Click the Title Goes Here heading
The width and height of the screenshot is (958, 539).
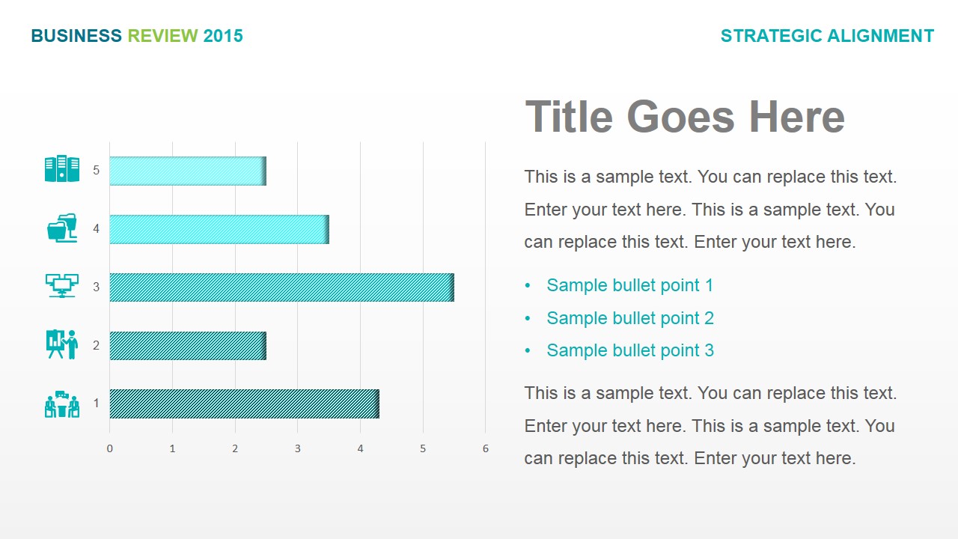[685, 117]
